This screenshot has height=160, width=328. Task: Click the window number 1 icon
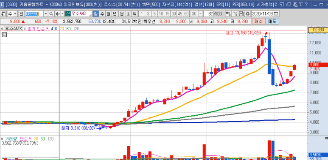tap(2, 4)
